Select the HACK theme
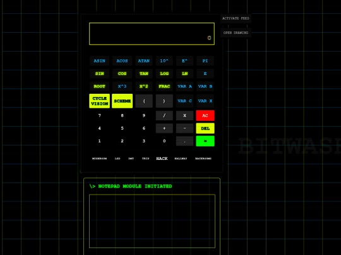Image resolution: width=341 pixels, height=255 pixels. (162, 159)
